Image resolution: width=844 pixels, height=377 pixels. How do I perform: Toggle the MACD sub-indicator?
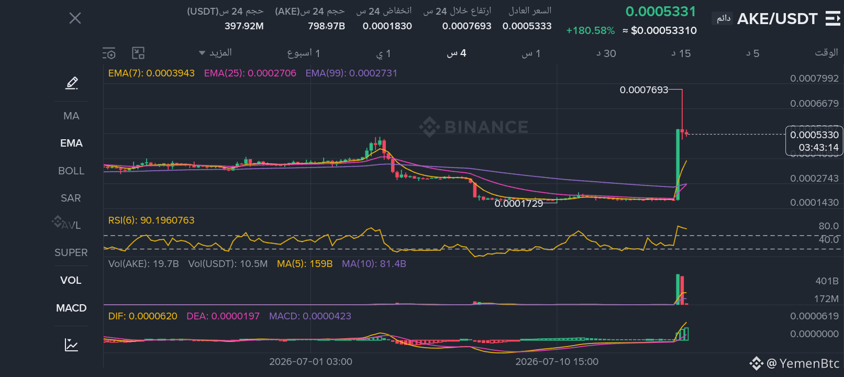point(71,308)
